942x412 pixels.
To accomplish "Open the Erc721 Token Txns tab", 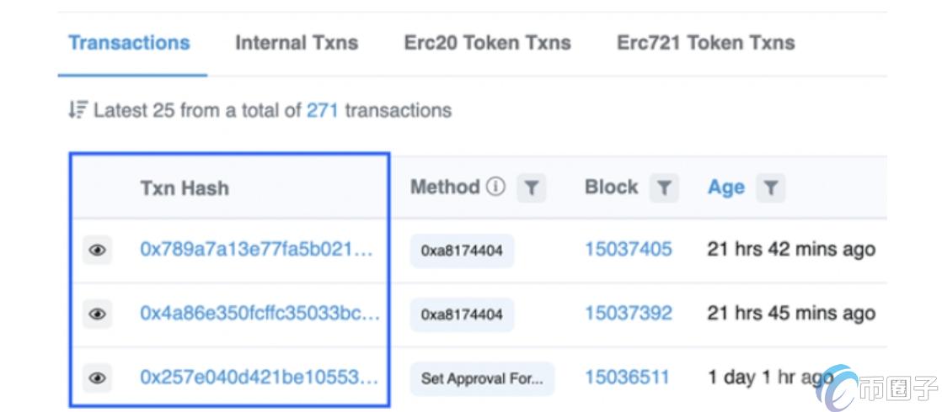I will tap(705, 43).
